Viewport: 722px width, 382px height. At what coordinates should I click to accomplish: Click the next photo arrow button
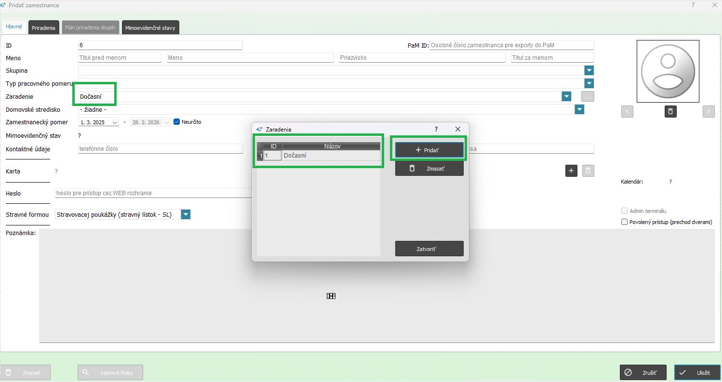[708, 111]
